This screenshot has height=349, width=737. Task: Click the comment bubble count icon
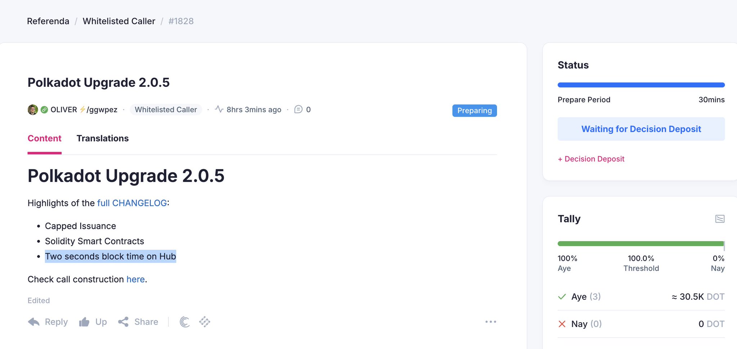point(298,109)
